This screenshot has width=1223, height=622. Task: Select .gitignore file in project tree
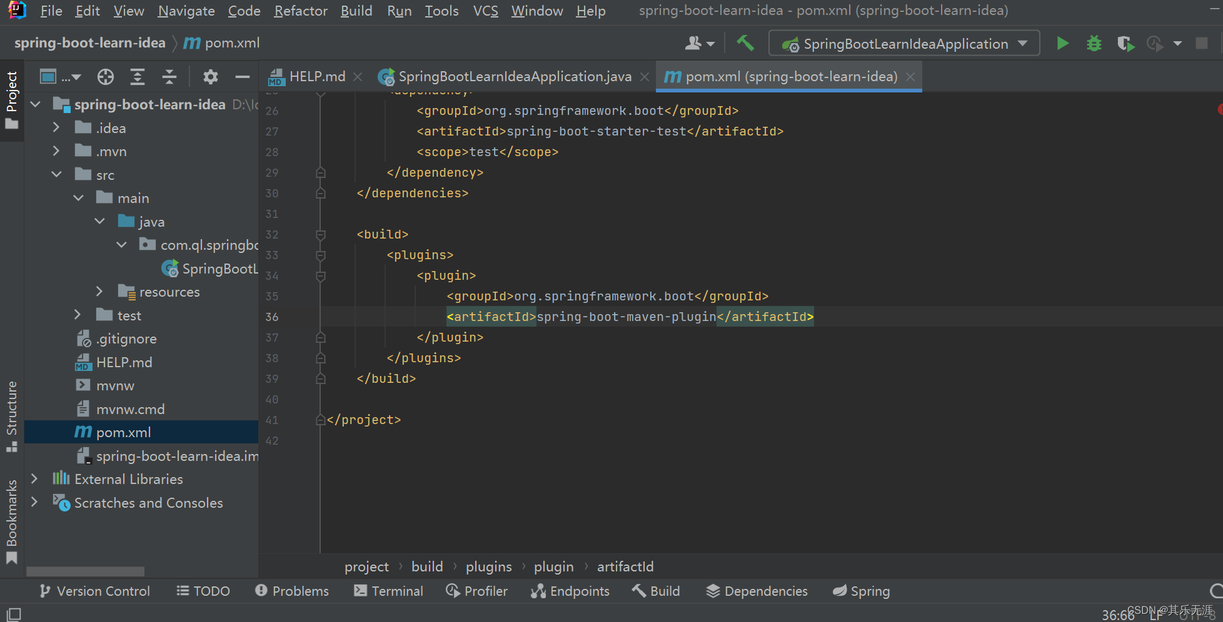(116, 339)
